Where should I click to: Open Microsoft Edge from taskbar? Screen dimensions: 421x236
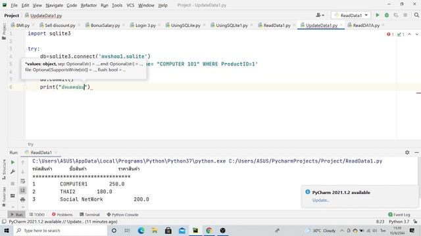[141, 230]
